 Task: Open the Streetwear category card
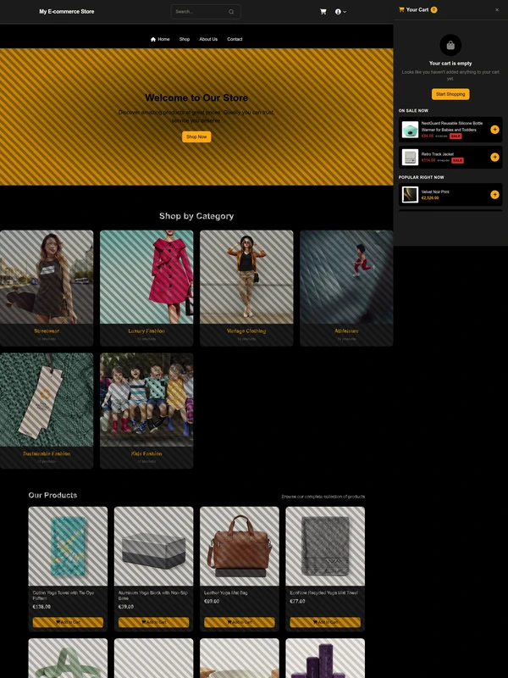[x=47, y=288]
